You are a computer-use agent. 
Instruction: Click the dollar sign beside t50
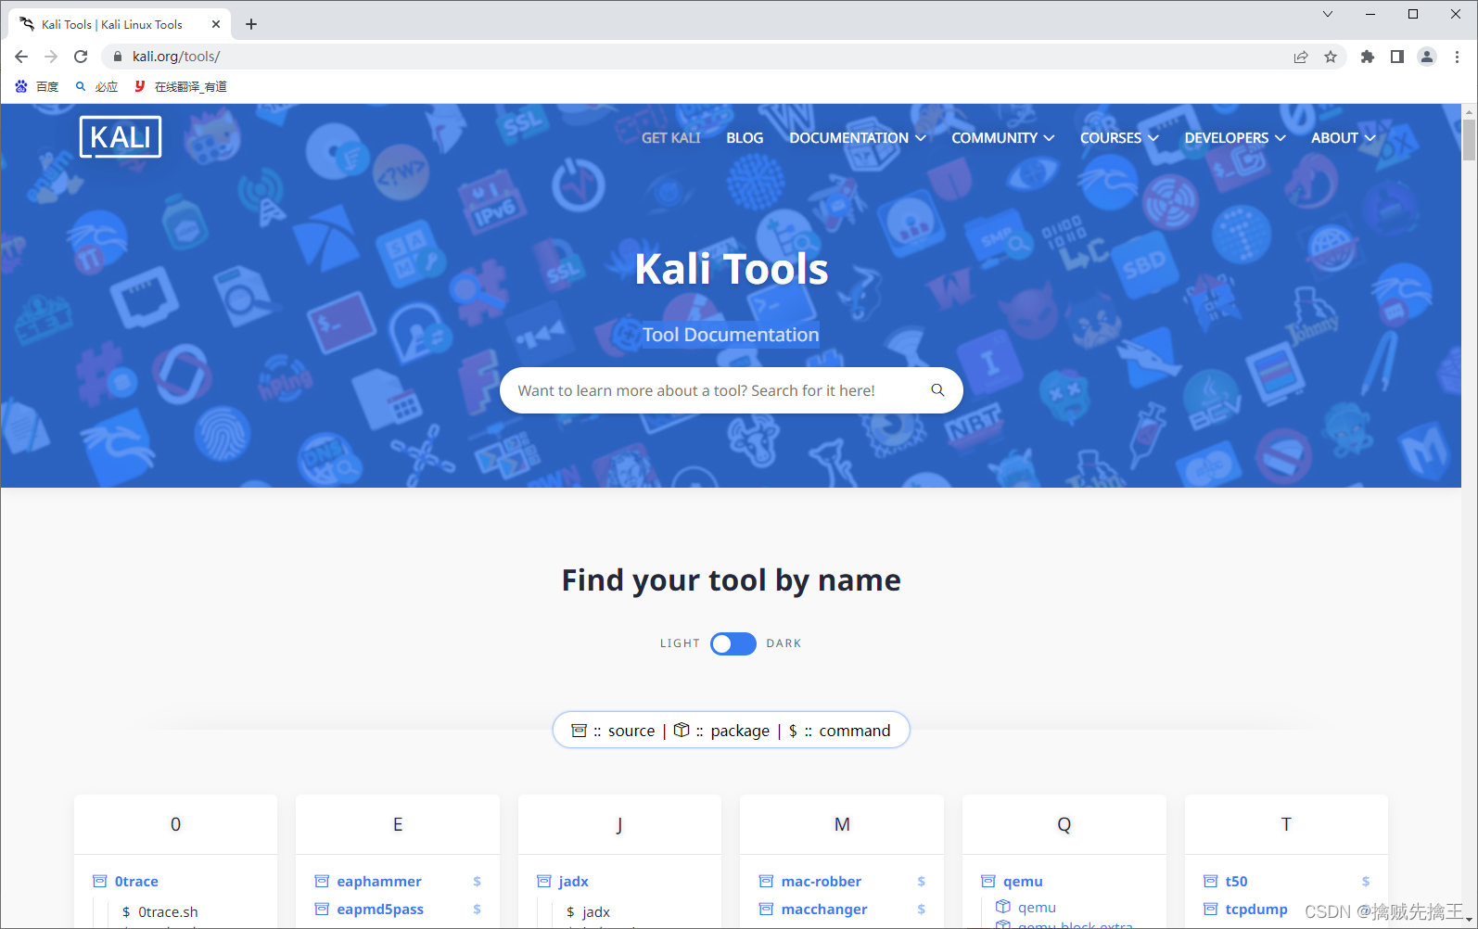tap(1365, 881)
